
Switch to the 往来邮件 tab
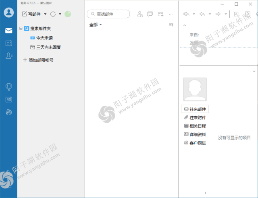click(x=195, y=109)
